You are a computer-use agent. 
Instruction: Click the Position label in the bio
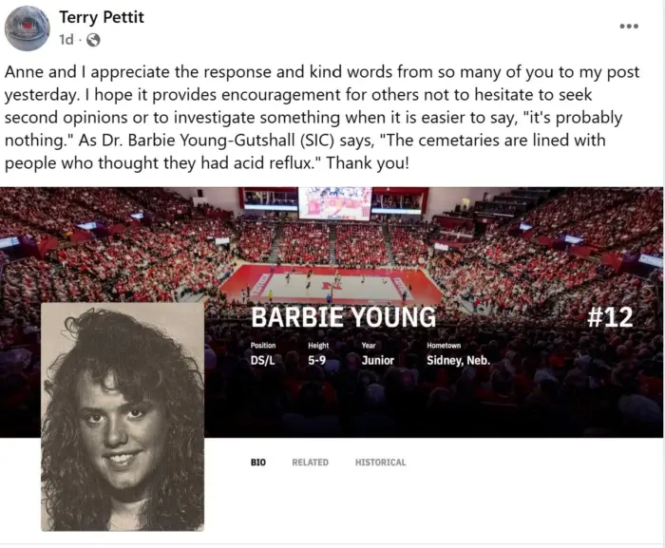pos(263,346)
